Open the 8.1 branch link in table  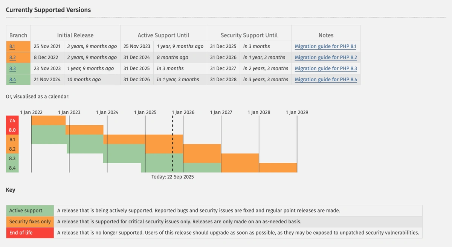pos(12,47)
